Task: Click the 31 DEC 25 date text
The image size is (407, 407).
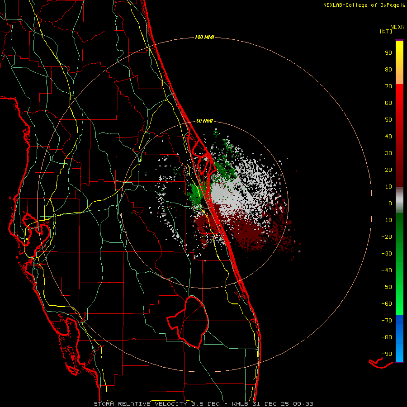Action: [x=270, y=404]
